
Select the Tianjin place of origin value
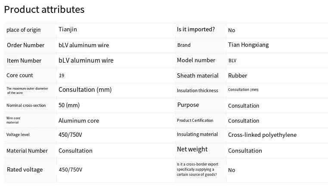tap(68, 30)
